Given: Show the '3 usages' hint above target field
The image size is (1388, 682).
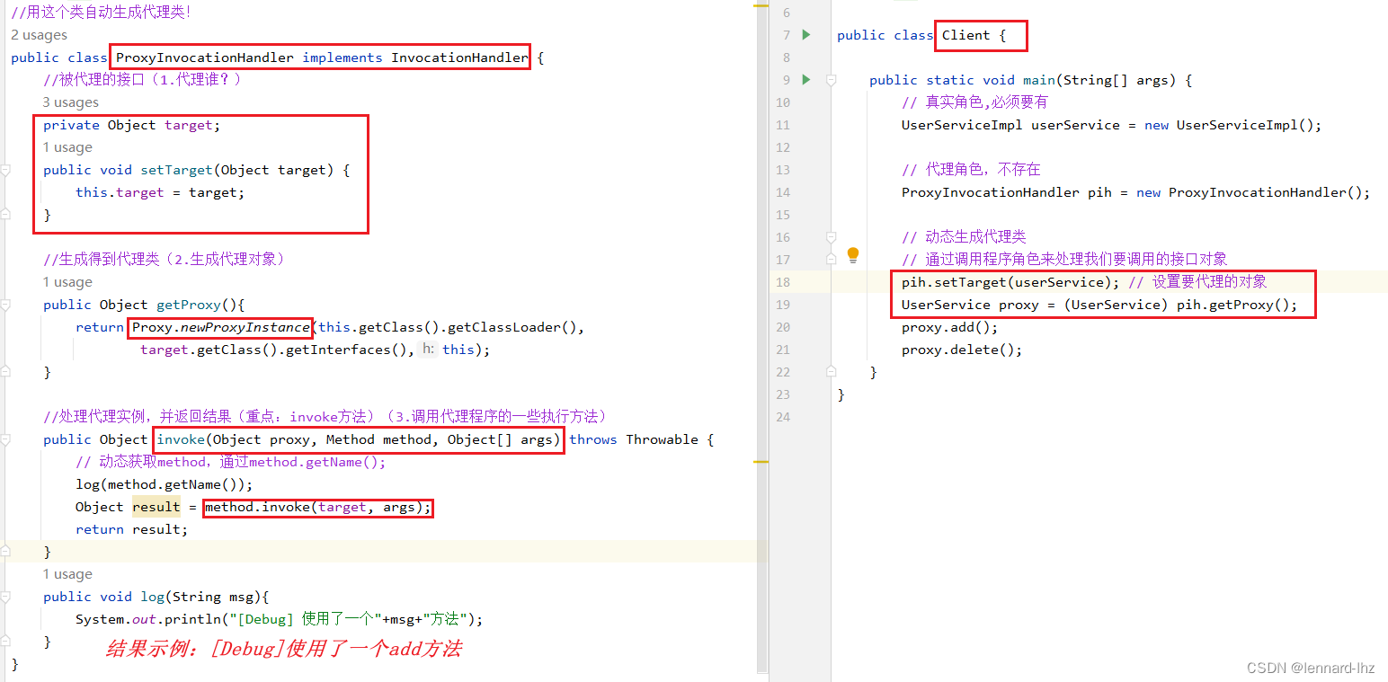Looking at the screenshot, I should click(71, 102).
